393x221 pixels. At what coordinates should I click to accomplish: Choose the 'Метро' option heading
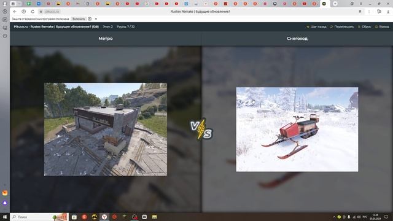(x=106, y=38)
